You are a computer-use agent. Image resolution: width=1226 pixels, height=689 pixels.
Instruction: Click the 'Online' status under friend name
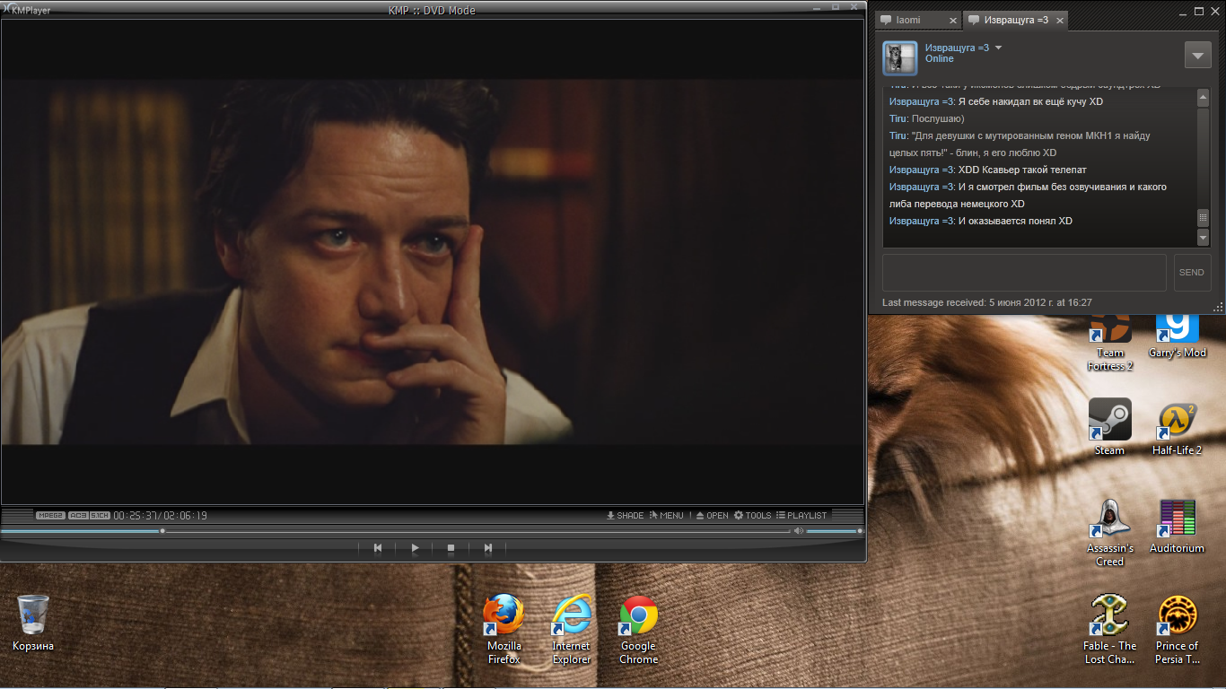click(940, 59)
